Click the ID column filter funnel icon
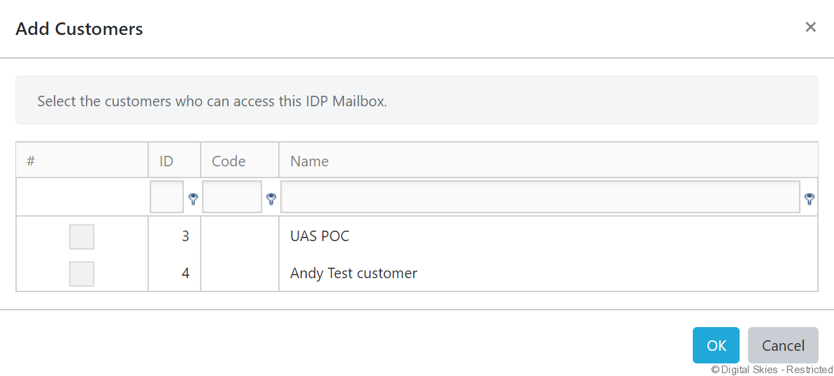Image resolution: width=834 pixels, height=376 pixels. coord(193,199)
